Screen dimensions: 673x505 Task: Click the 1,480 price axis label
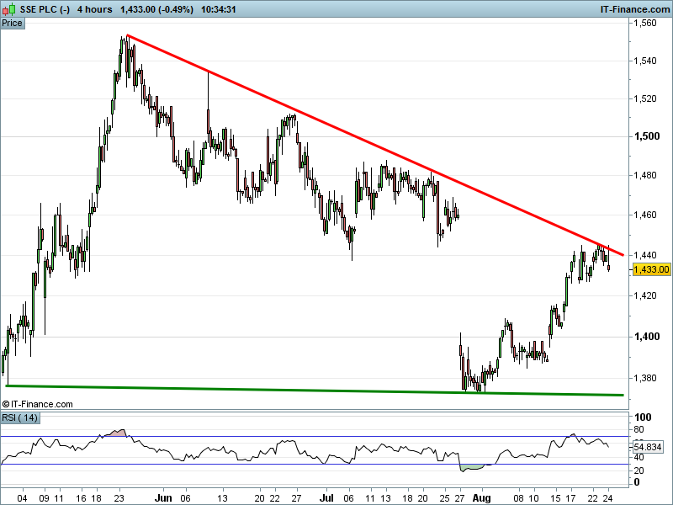click(x=645, y=175)
